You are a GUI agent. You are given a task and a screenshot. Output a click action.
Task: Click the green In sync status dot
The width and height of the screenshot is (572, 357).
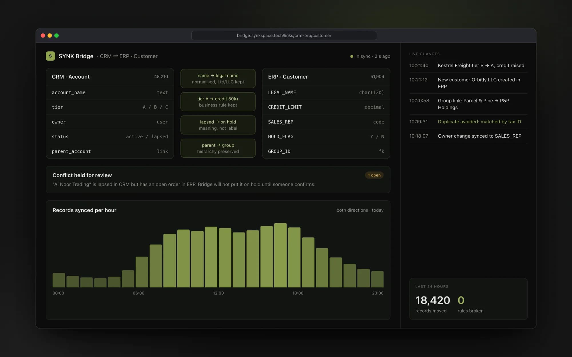pyautogui.click(x=352, y=56)
